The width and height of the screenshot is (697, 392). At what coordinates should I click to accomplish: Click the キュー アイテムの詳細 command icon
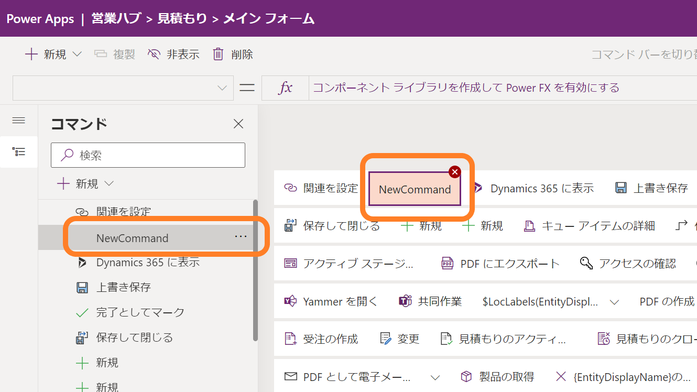pos(529,226)
